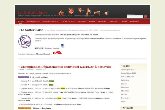The height and width of the screenshot is (110, 165).
Task: Open Baby-Gym in navigation bar
Action: (x=82, y=21)
